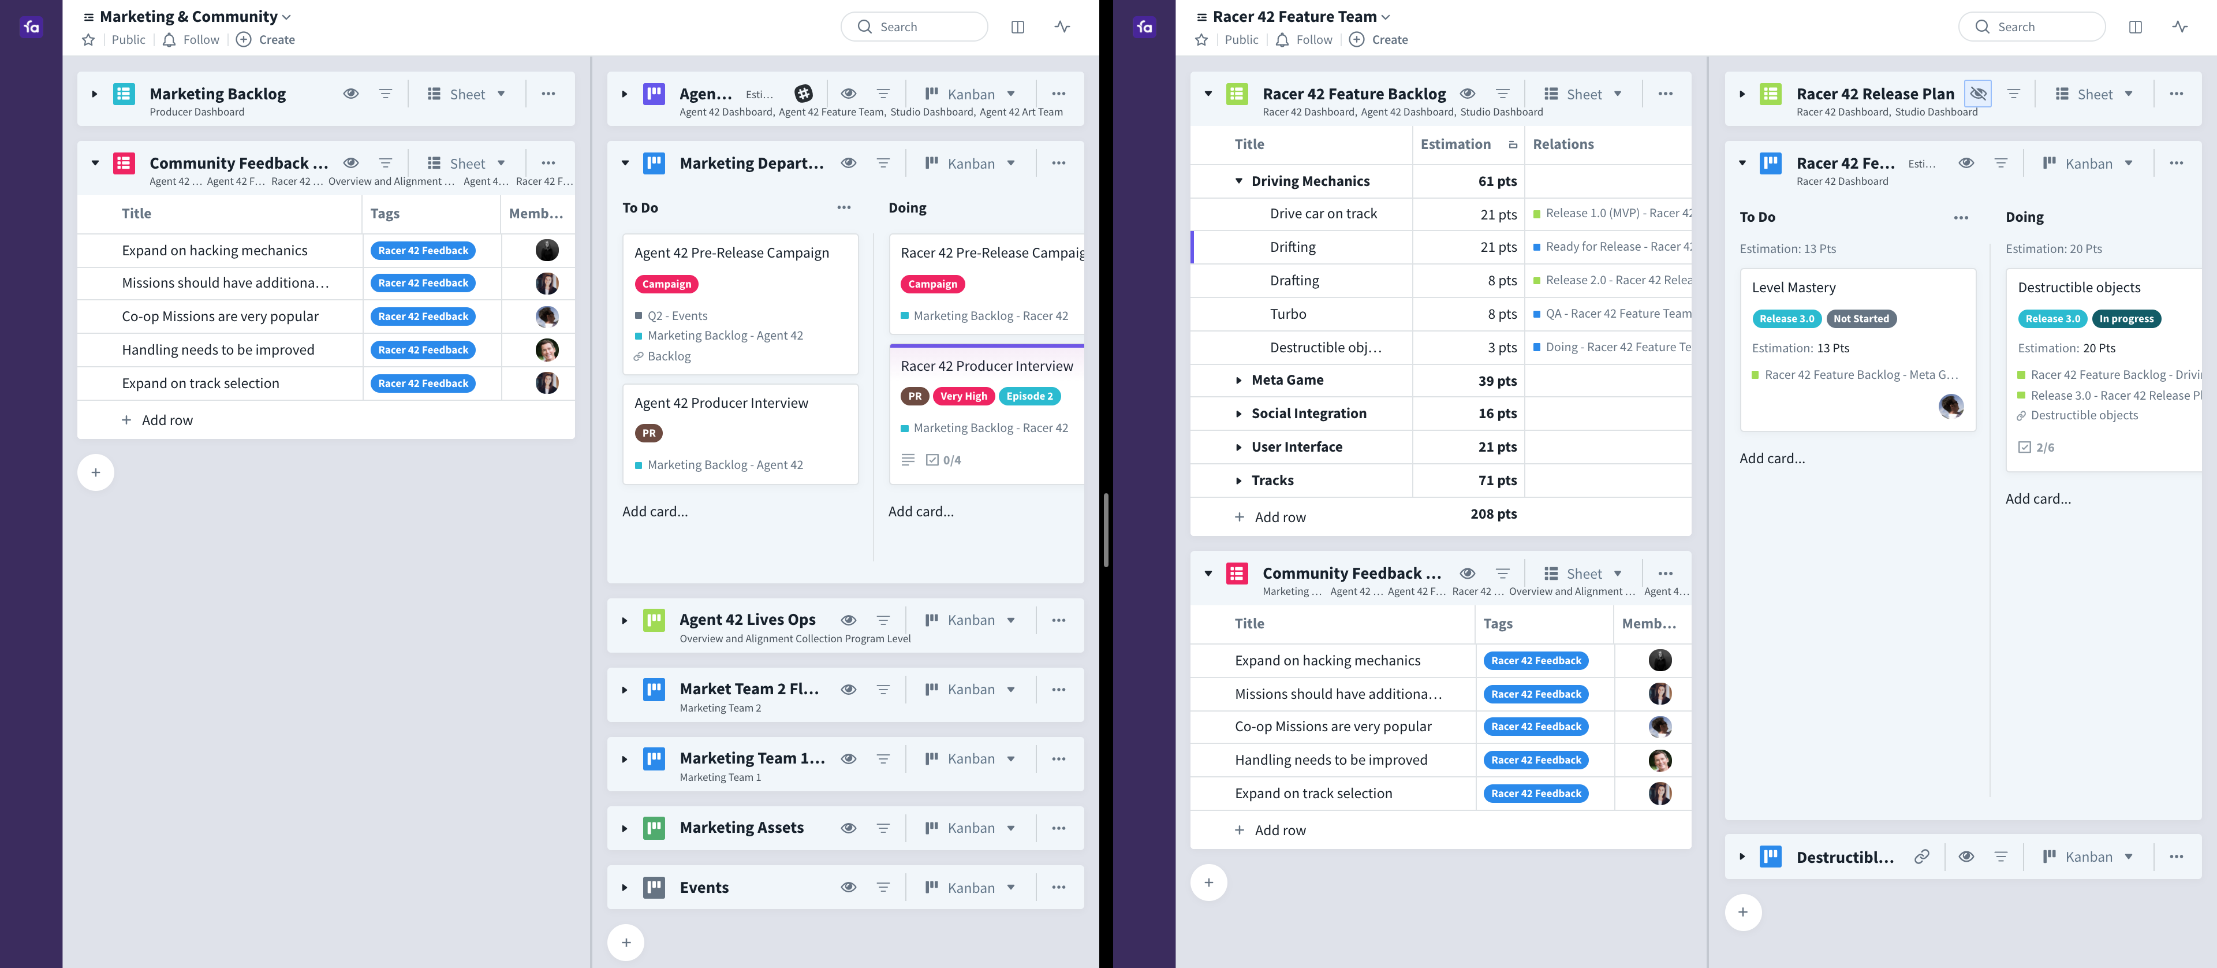Expand the Meta Game row

pyautogui.click(x=1238, y=381)
